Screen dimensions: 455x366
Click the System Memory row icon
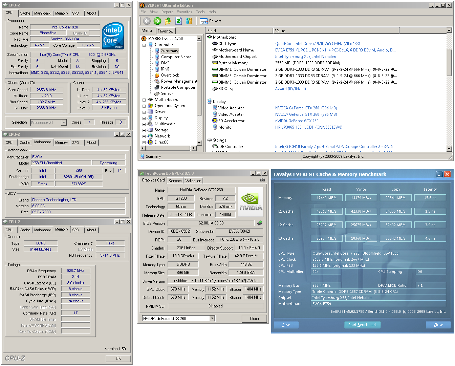(215, 63)
